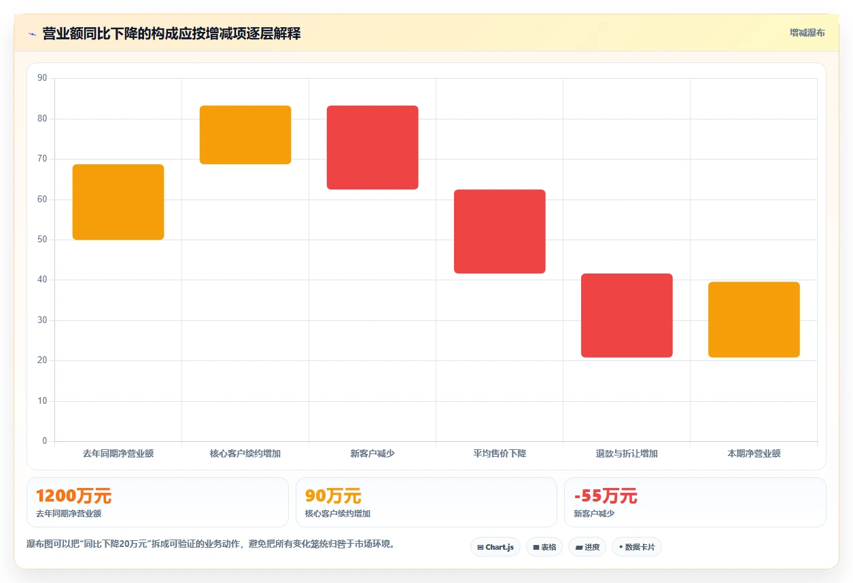Click the 新客户减少 red bar
853x583 pixels.
pyautogui.click(x=372, y=147)
